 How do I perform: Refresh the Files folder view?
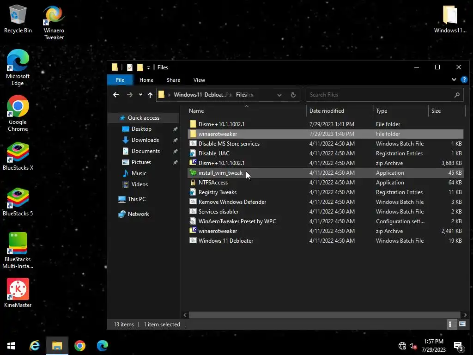pos(293,95)
